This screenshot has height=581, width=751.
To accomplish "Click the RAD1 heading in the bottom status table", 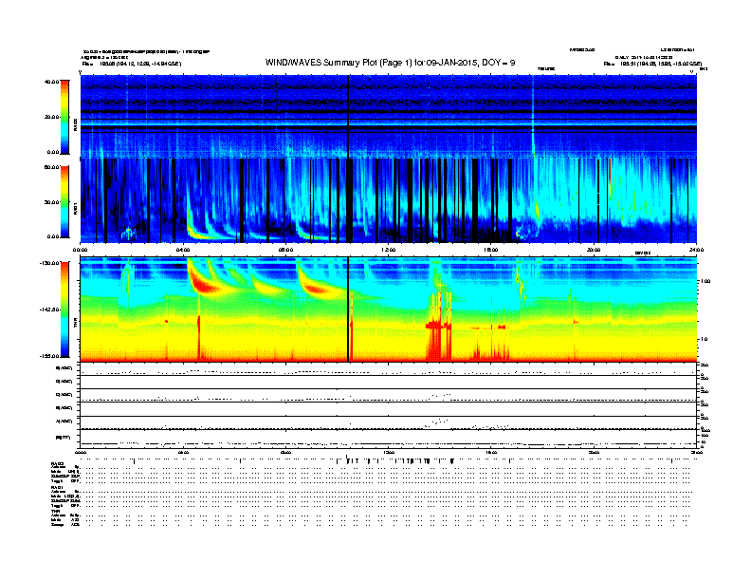I will (57, 487).
